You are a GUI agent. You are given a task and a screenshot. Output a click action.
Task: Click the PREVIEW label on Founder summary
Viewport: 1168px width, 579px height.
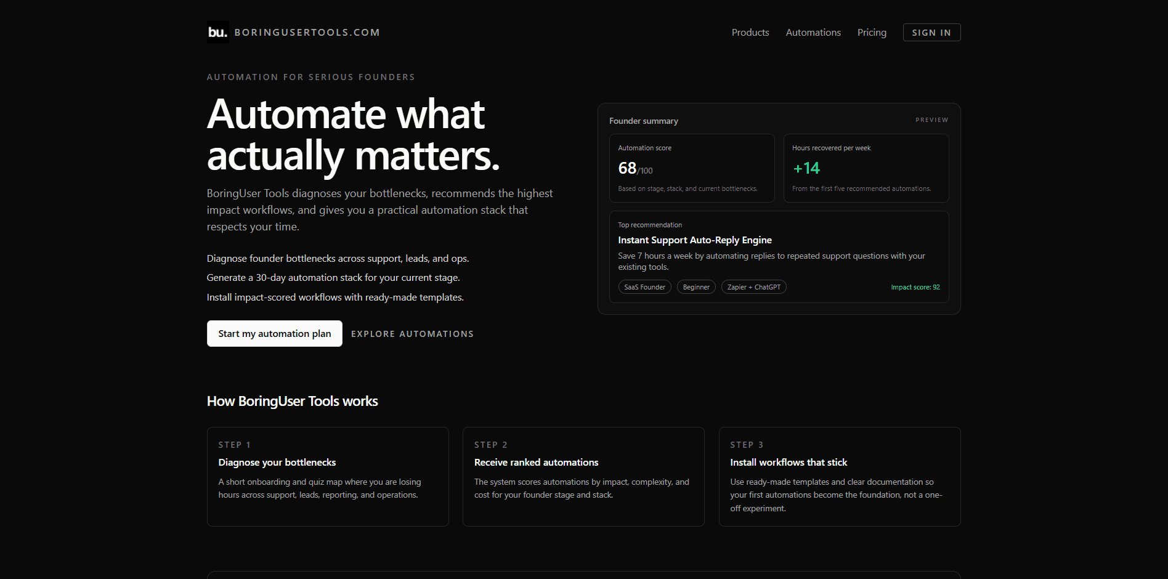pos(931,119)
